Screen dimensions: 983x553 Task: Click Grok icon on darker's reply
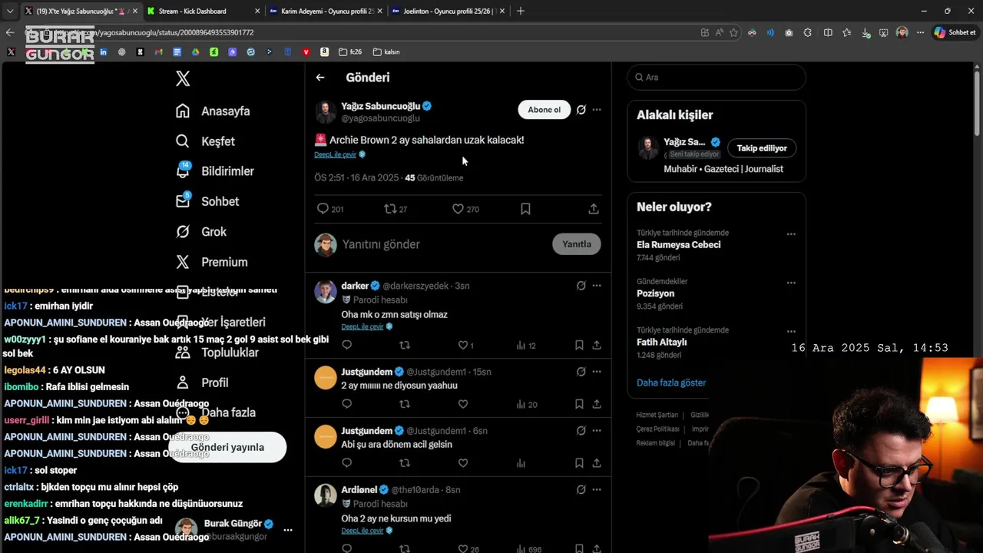(581, 286)
